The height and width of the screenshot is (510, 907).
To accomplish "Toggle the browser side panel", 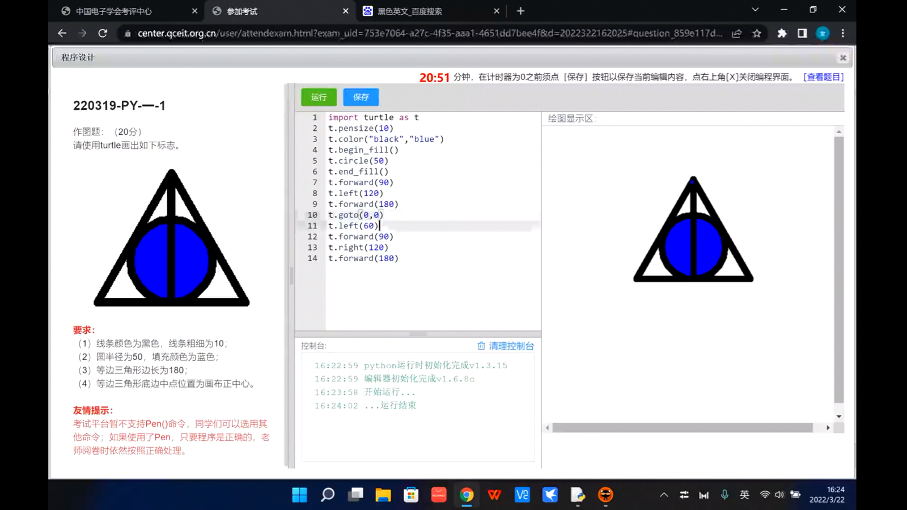I will pyautogui.click(x=802, y=33).
